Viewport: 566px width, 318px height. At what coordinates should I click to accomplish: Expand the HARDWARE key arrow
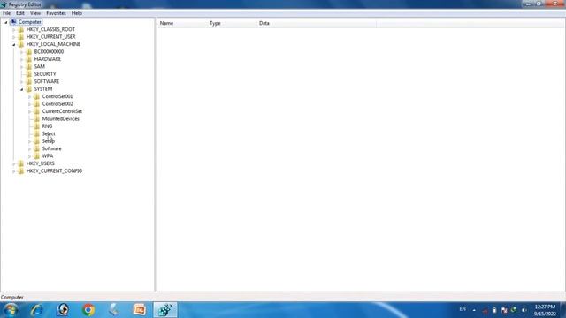pos(22,59)
